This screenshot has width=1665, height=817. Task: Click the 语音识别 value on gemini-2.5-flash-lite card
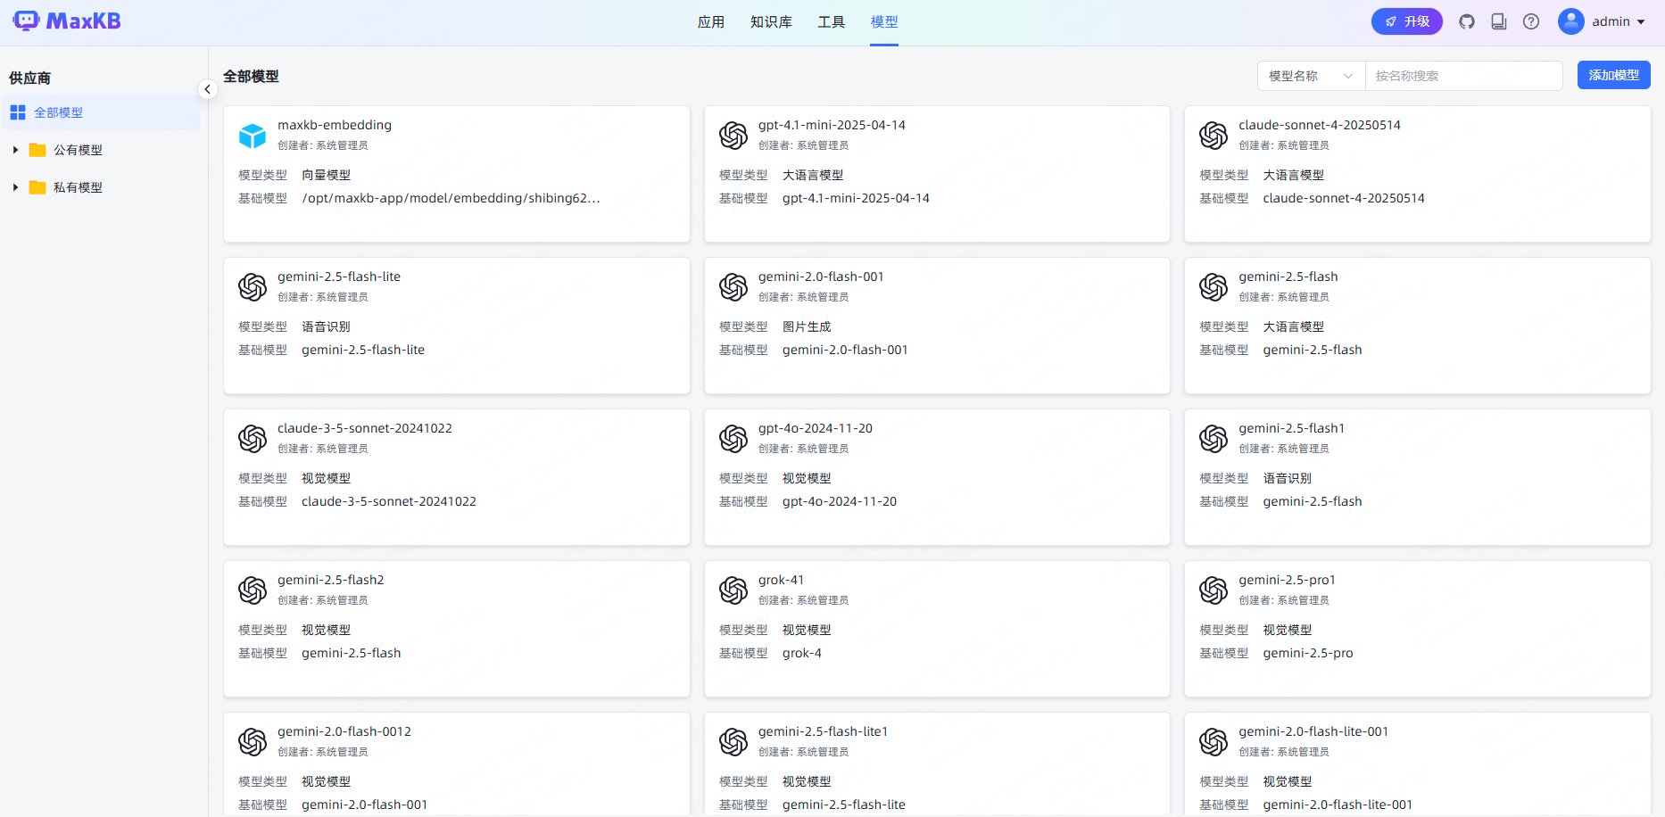(x=327, y=326)
